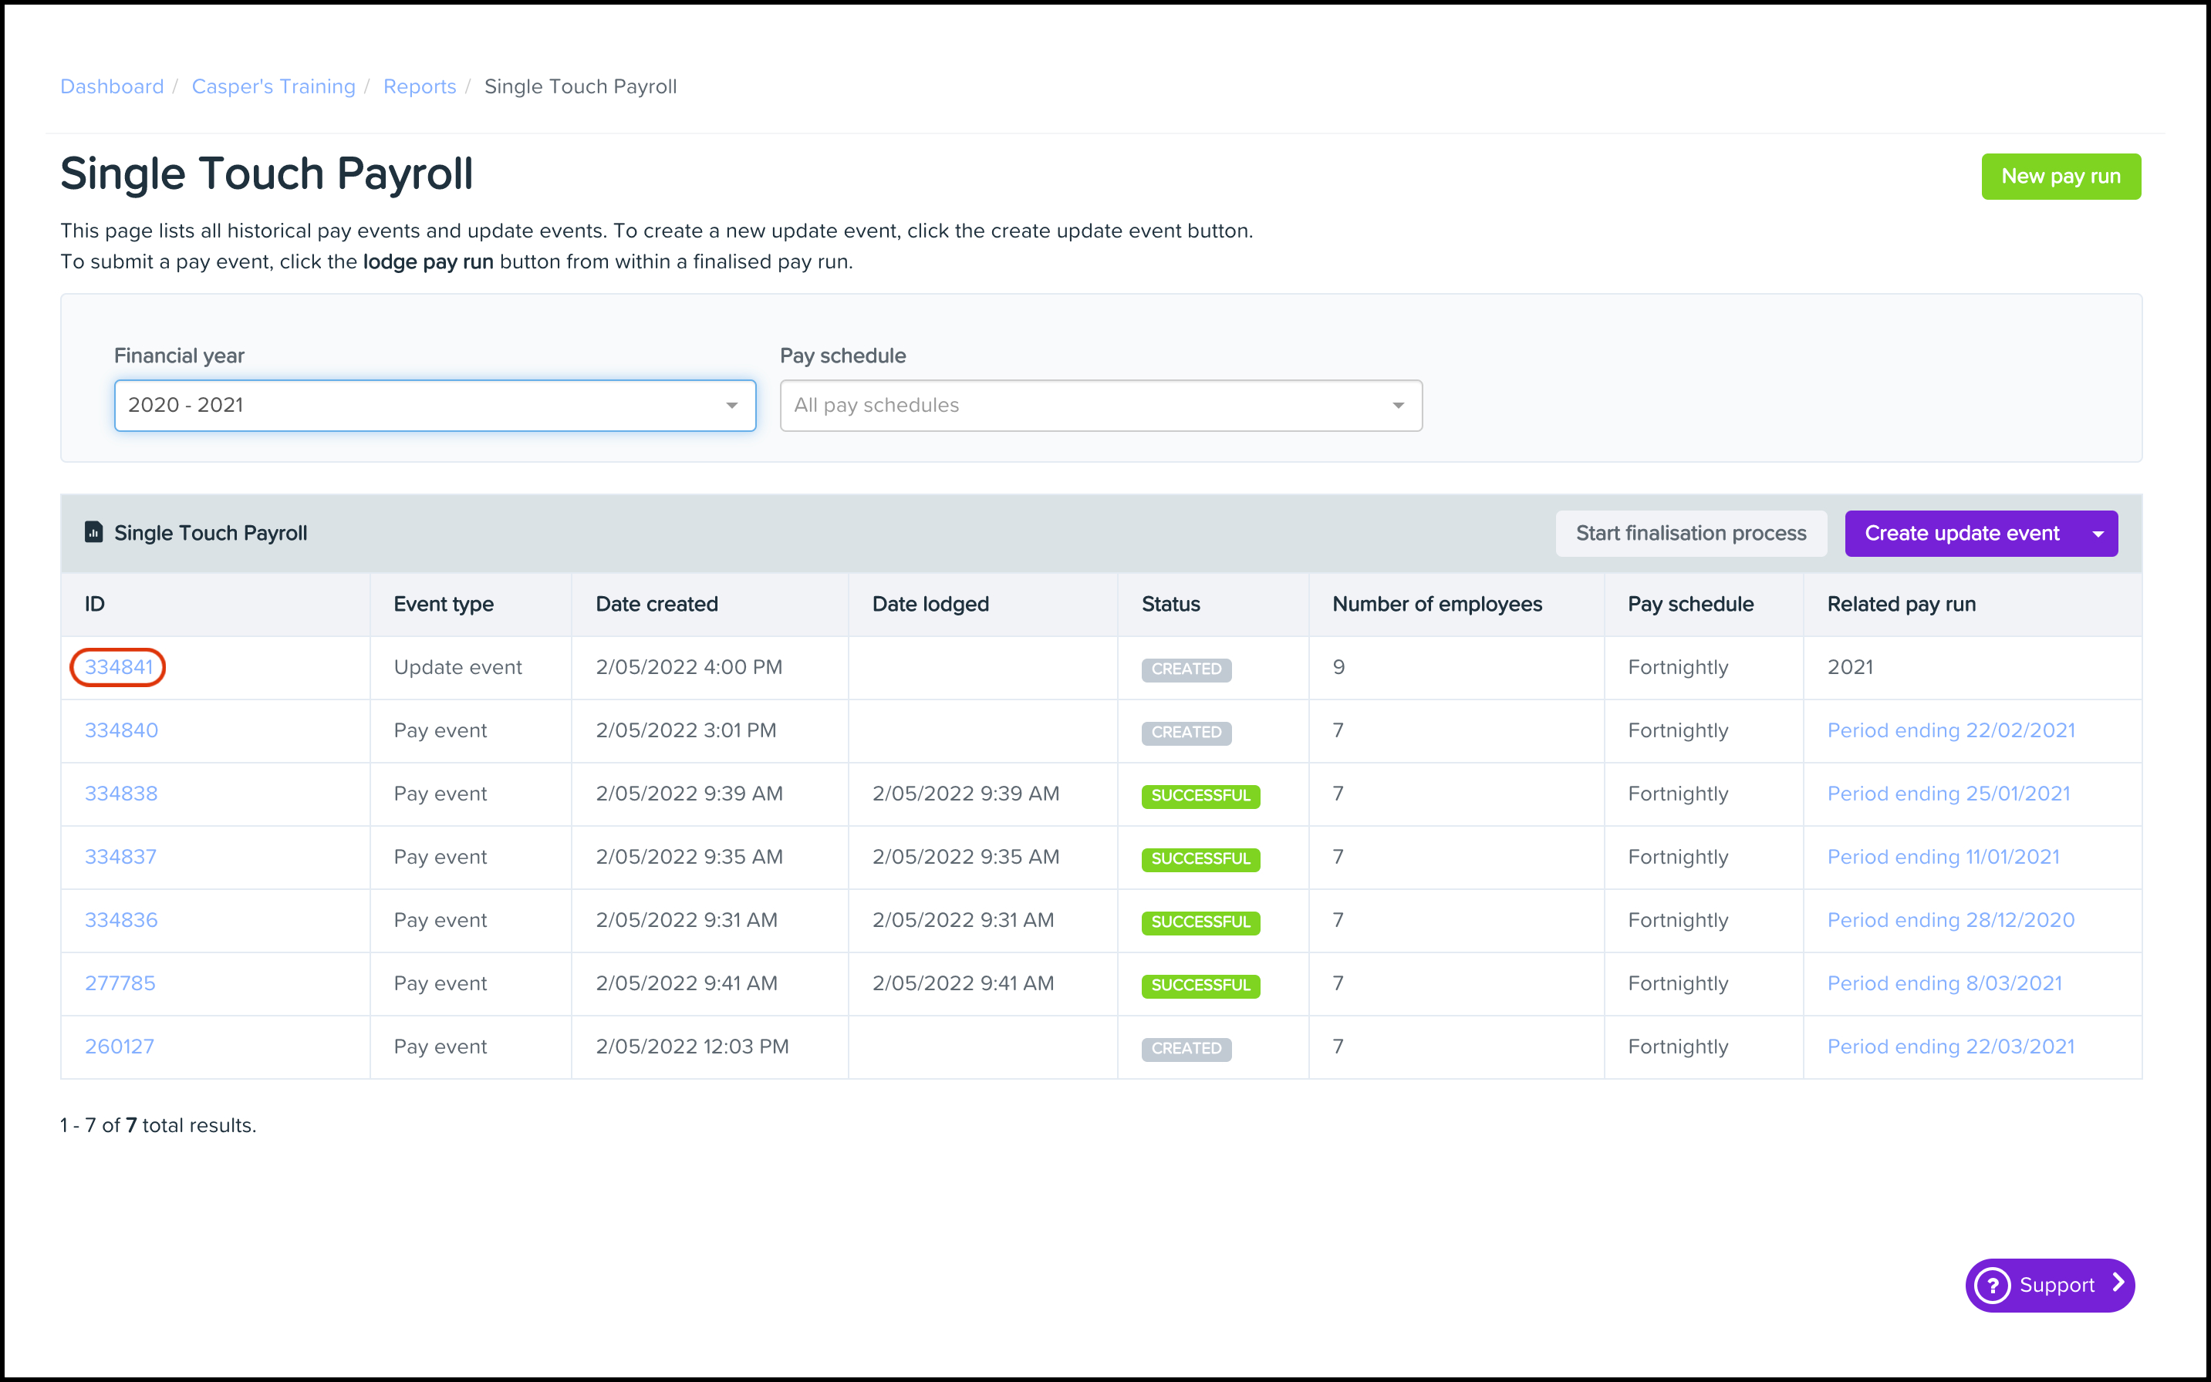
Task: Click the Support question mark icon
Action: [x=1992, y=1285]
